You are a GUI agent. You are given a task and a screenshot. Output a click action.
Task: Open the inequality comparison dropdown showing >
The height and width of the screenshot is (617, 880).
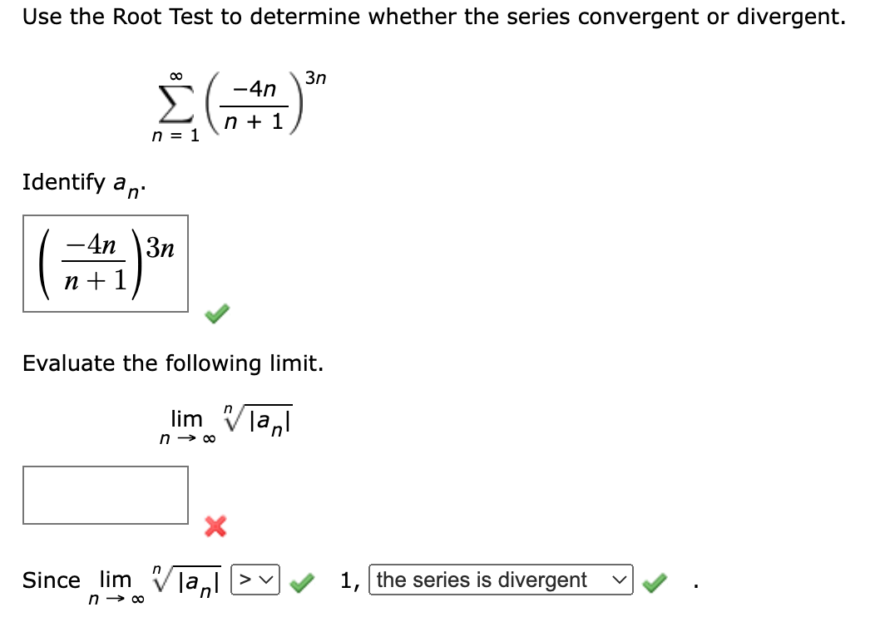point(256,580)
